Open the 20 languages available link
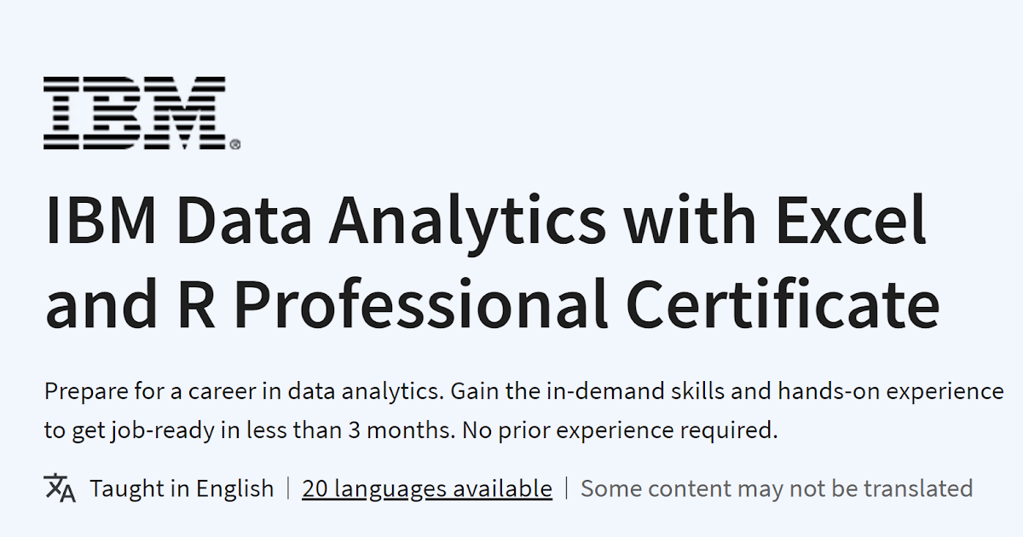This screenshot has height=537, width=1023. click(427, 488)
